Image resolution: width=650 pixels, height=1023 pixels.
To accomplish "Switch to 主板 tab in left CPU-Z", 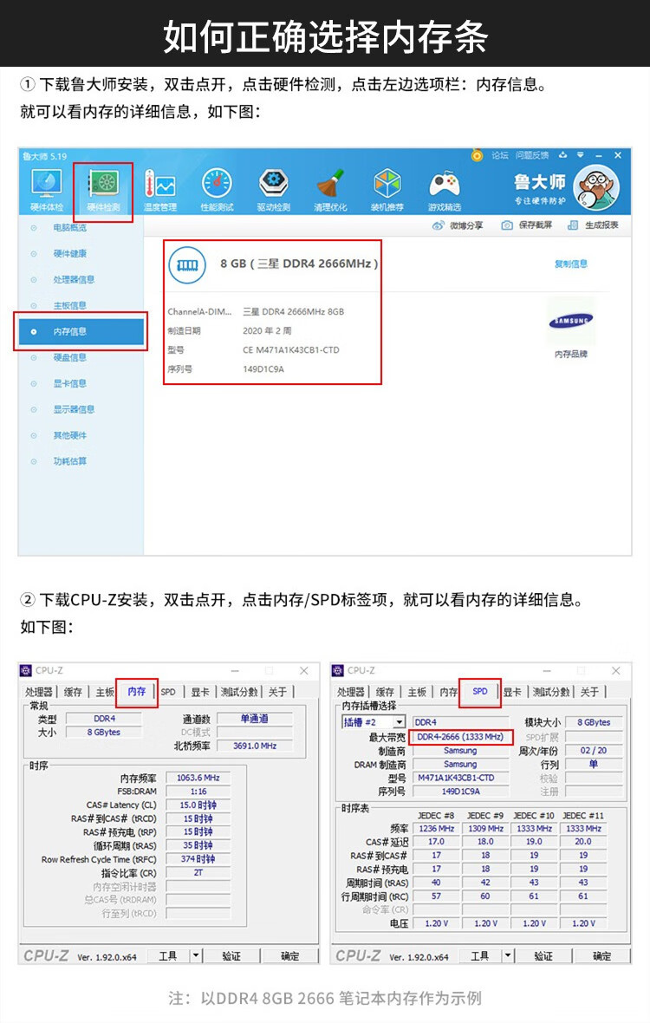I will pyautogui.click(x=104, y=692).
